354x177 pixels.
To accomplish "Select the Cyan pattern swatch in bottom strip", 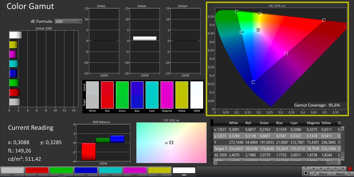I will [x=110, y=170].
